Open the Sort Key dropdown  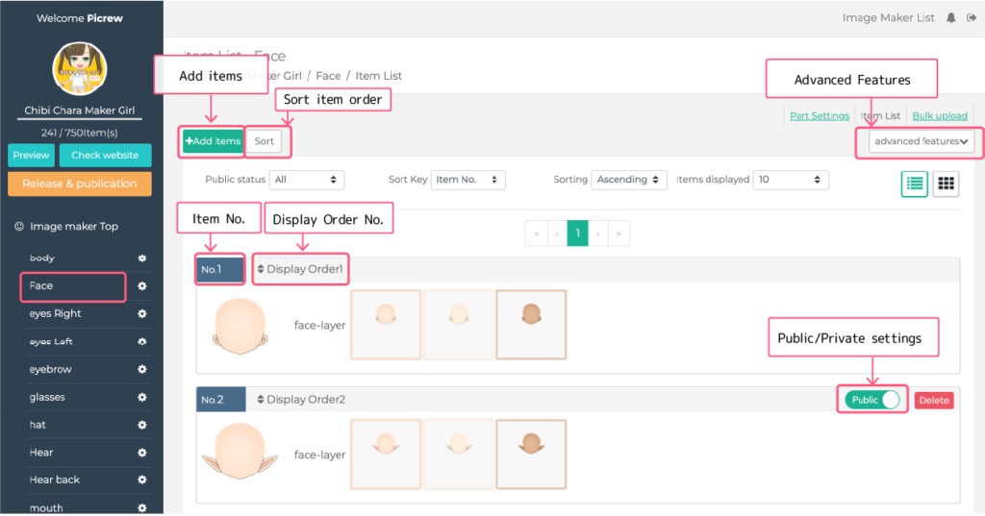(x=468, y=180)
